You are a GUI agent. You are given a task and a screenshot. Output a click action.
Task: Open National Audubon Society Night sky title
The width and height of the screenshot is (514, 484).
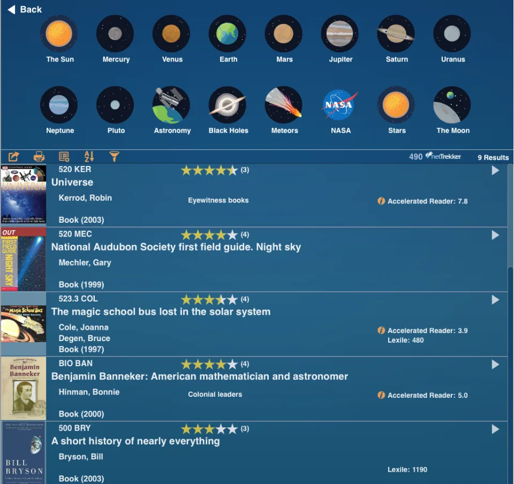[x=176, y=247]
